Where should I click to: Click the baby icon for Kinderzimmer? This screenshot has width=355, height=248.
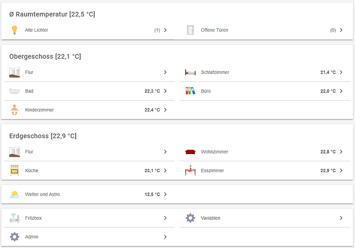click(x=14, y=110)
